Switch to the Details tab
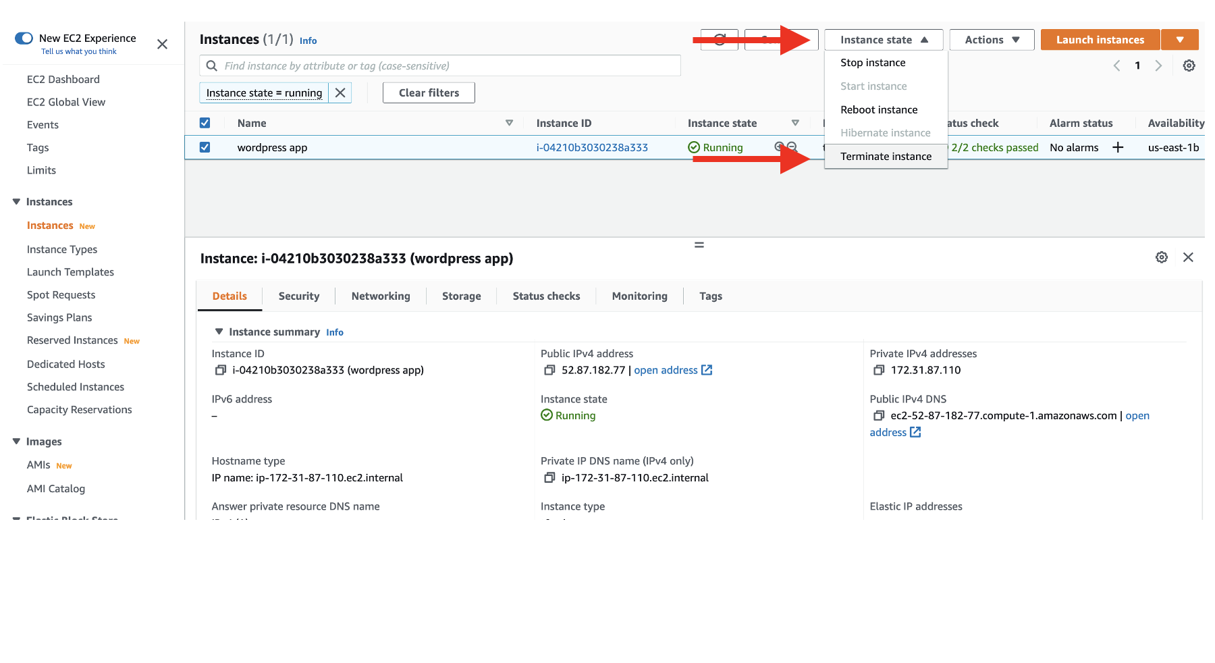The height and width of the screenshot is (663, 1215). pos(230,296)
